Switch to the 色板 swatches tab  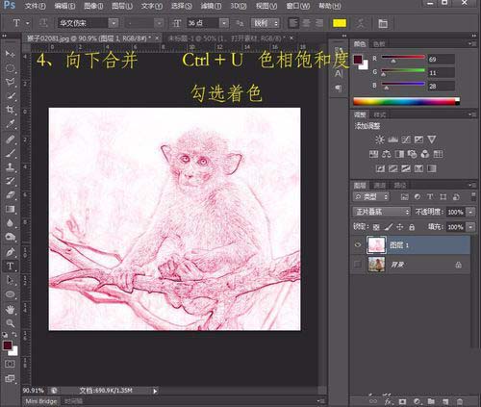379,44
